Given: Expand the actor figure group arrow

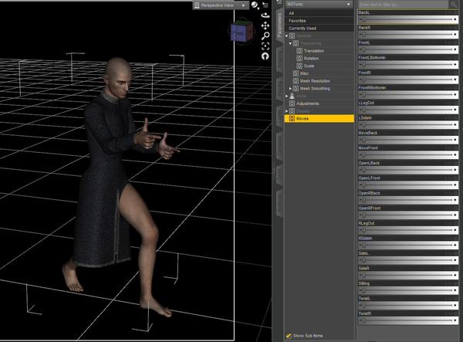Looking at the screenshot, I should (287, 96).
